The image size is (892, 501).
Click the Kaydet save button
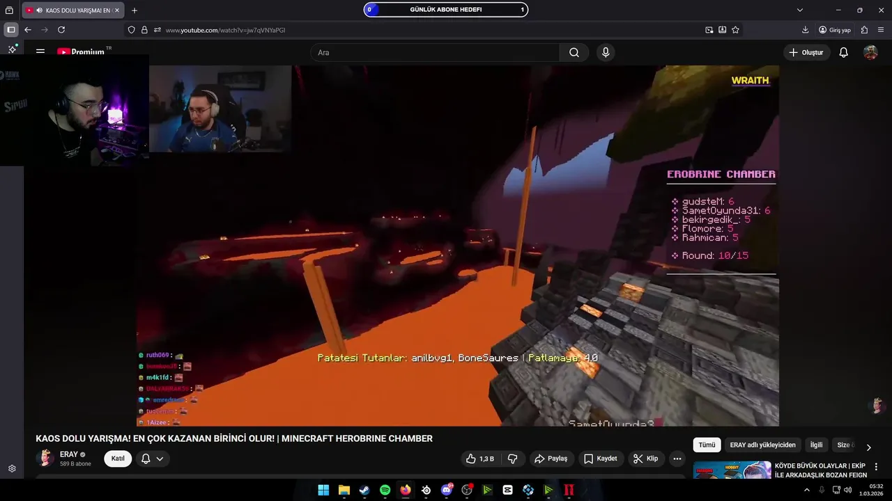[601, 459]
